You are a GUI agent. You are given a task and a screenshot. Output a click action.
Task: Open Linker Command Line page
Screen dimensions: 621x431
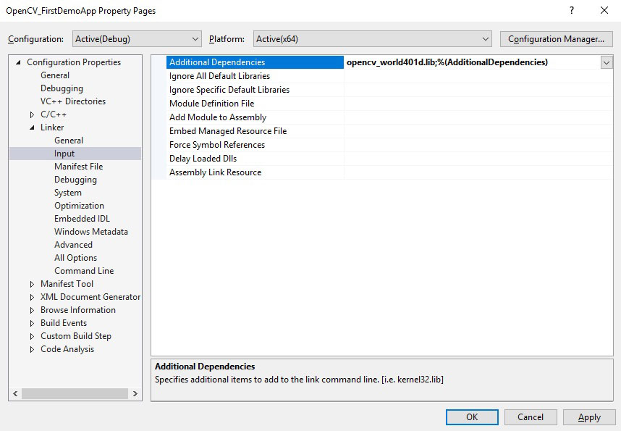coord(83,271)
